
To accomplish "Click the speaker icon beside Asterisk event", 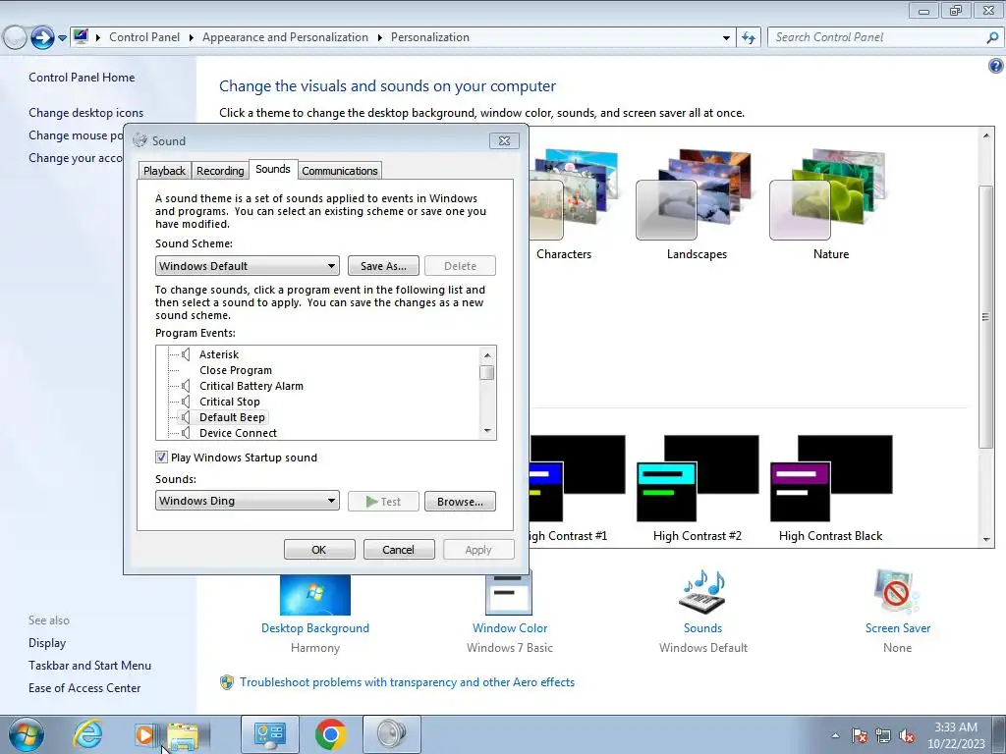I will [186, 353].
